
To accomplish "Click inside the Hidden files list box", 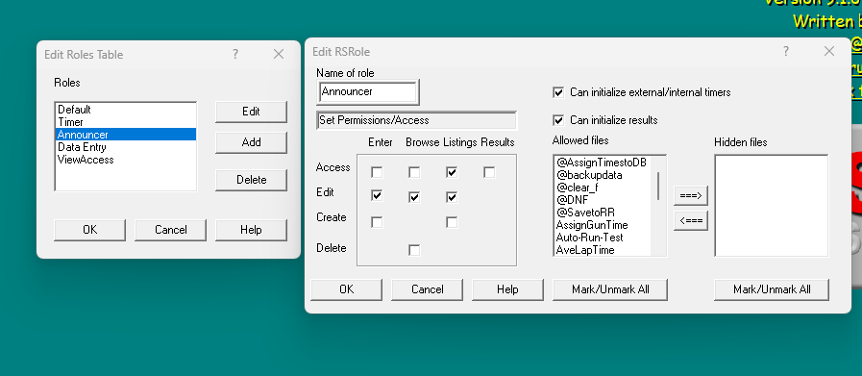I will [x=772, y=206].
